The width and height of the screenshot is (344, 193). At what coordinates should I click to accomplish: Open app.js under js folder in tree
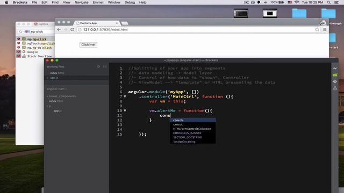(x=58, y=111)
